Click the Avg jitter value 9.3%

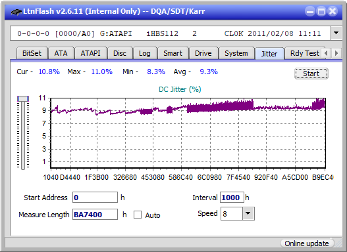[x=209, y=72]
